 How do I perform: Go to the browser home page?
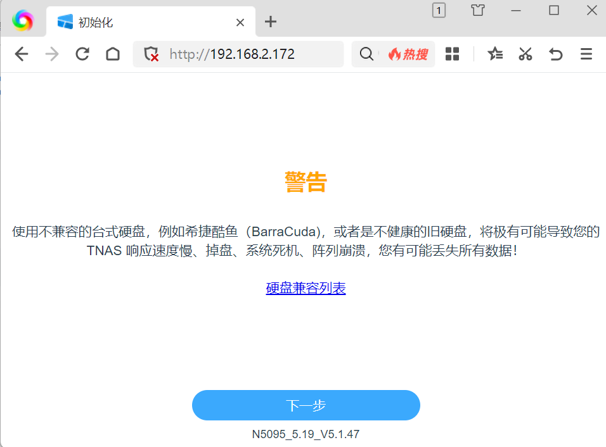point(113,54)
